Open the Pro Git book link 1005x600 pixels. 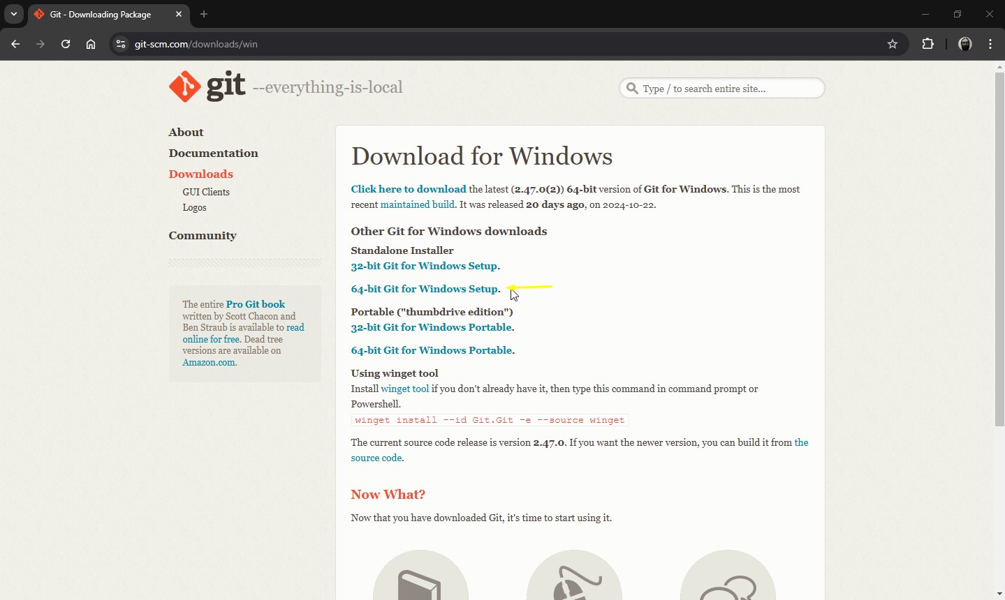[x=256, y=304]
